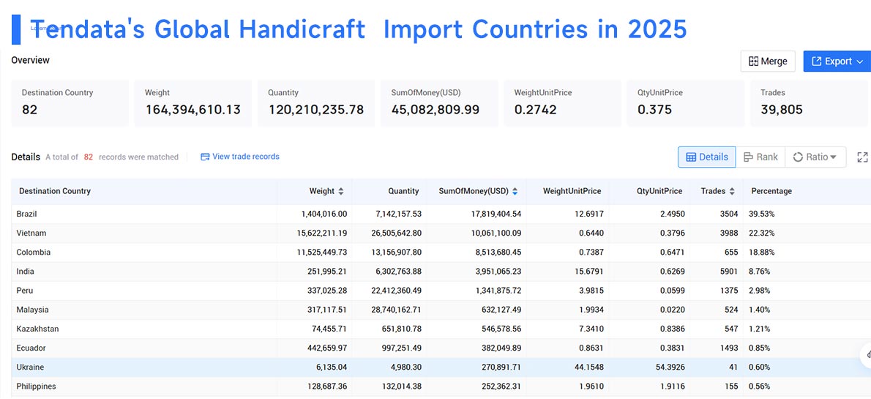
Task: Click the Ratio dropdown caret
Action: tap(833, 157)
